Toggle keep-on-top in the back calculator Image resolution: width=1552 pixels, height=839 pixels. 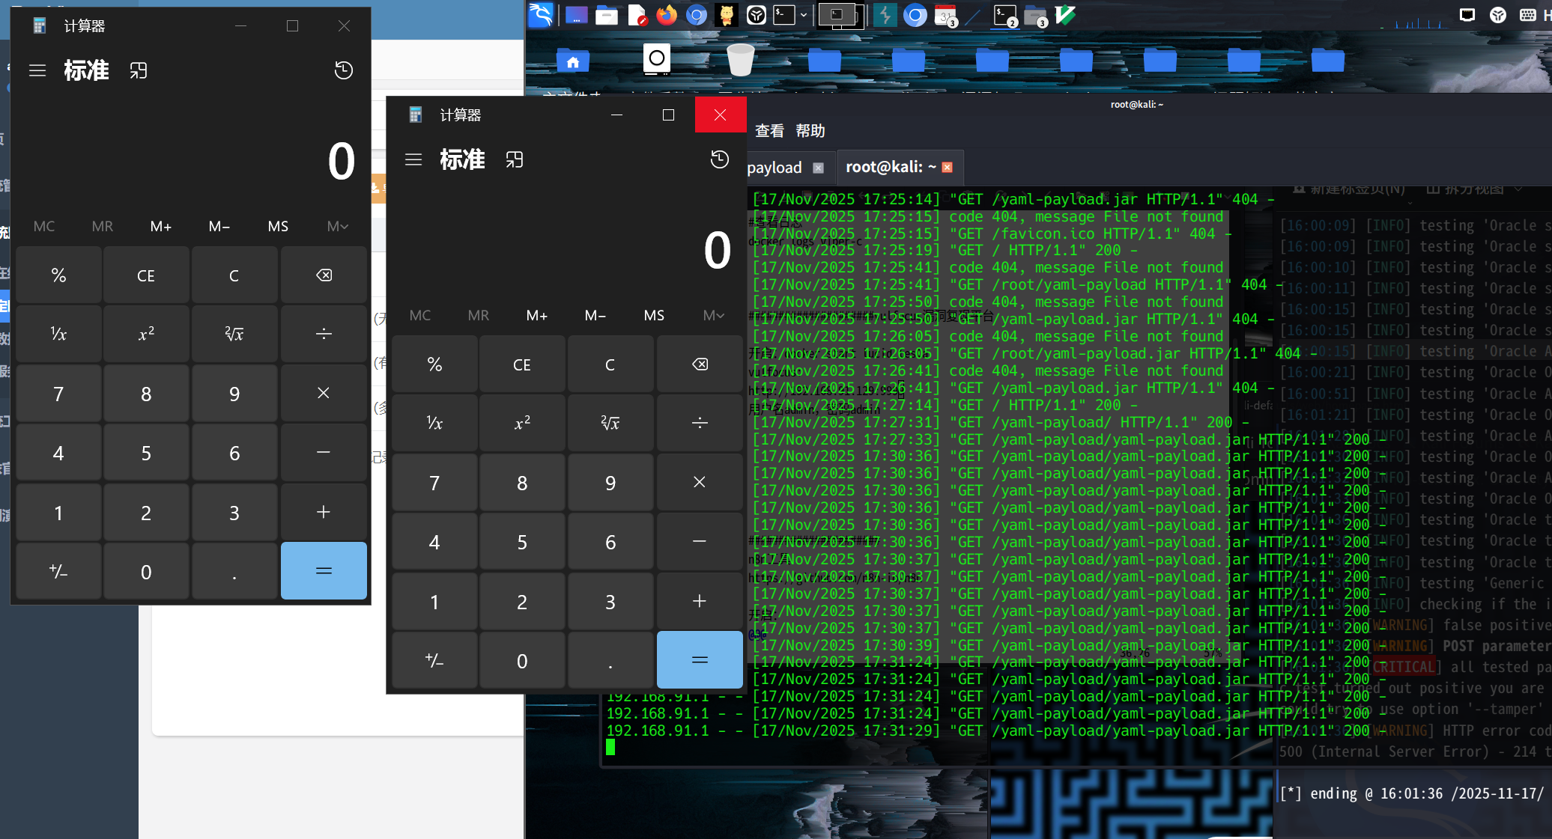click(138, 70)
